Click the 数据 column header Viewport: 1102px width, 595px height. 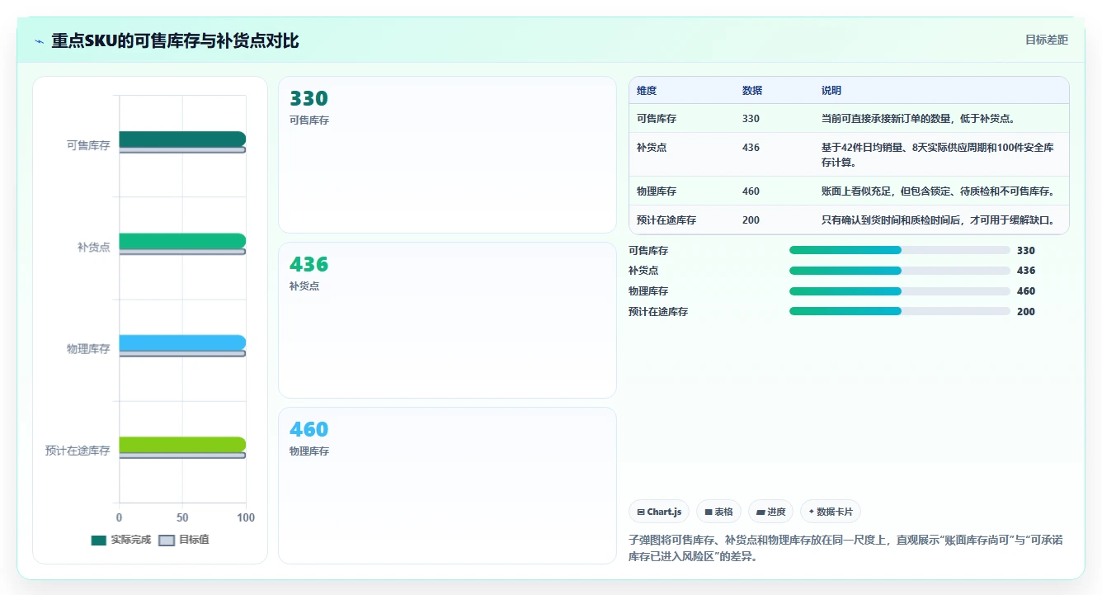[x=752, y=91]
